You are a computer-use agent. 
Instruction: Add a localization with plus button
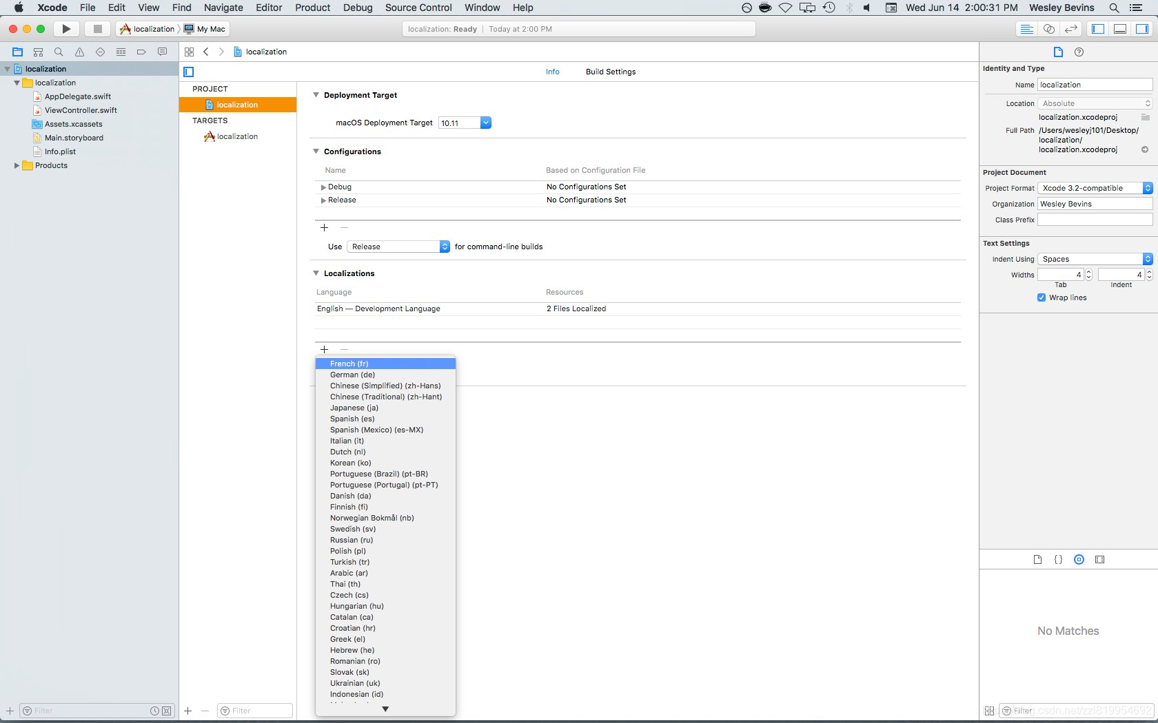pos(324,350)
